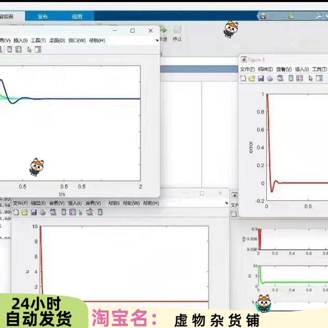Insert colorbar from Figure 3 toolbar
Screen dimensions: 328x328
(x=291, y=78)
